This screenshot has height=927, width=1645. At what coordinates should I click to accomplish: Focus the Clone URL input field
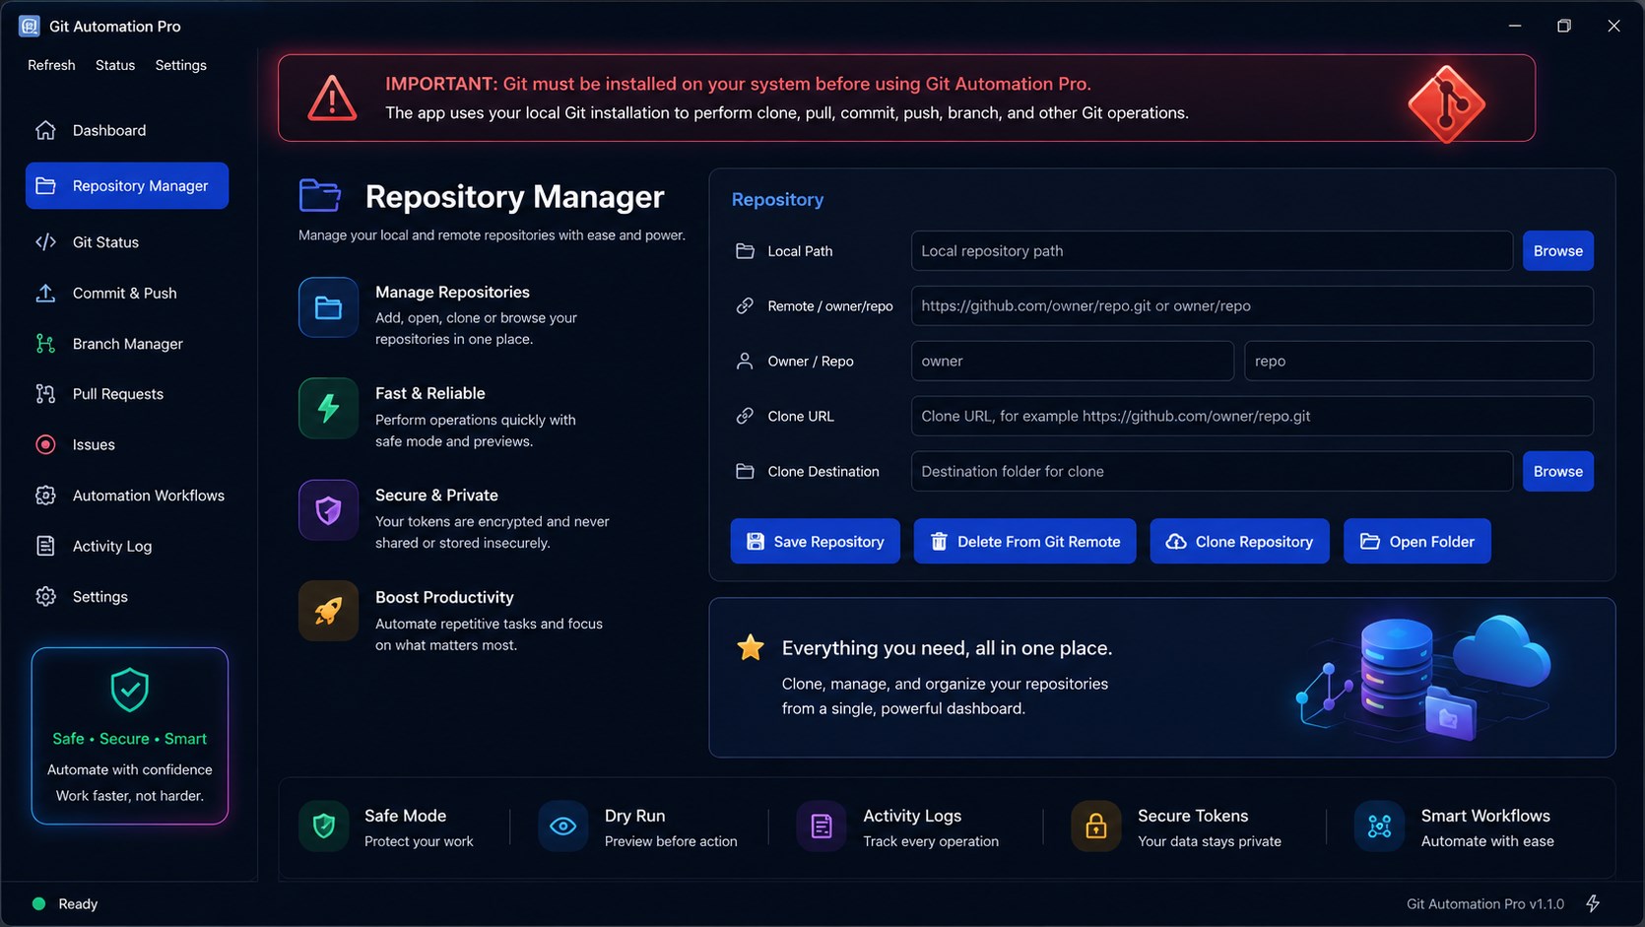click(x=1252, y=416)
